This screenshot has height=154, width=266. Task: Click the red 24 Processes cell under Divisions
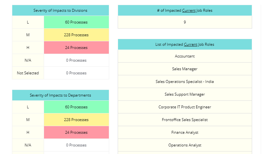coord(76,47)
